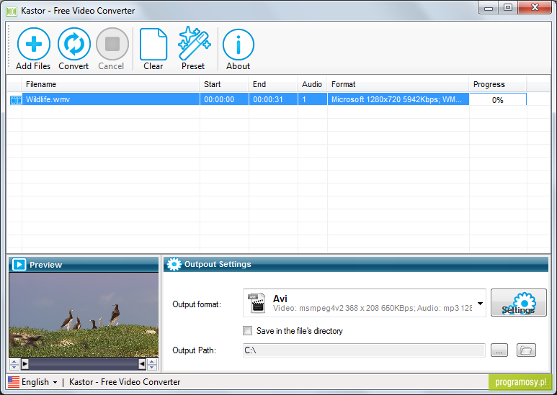The width and height of the screenshot is (557, 395).
Task: Click the preview trim timeline track
Action: (84, 364)
